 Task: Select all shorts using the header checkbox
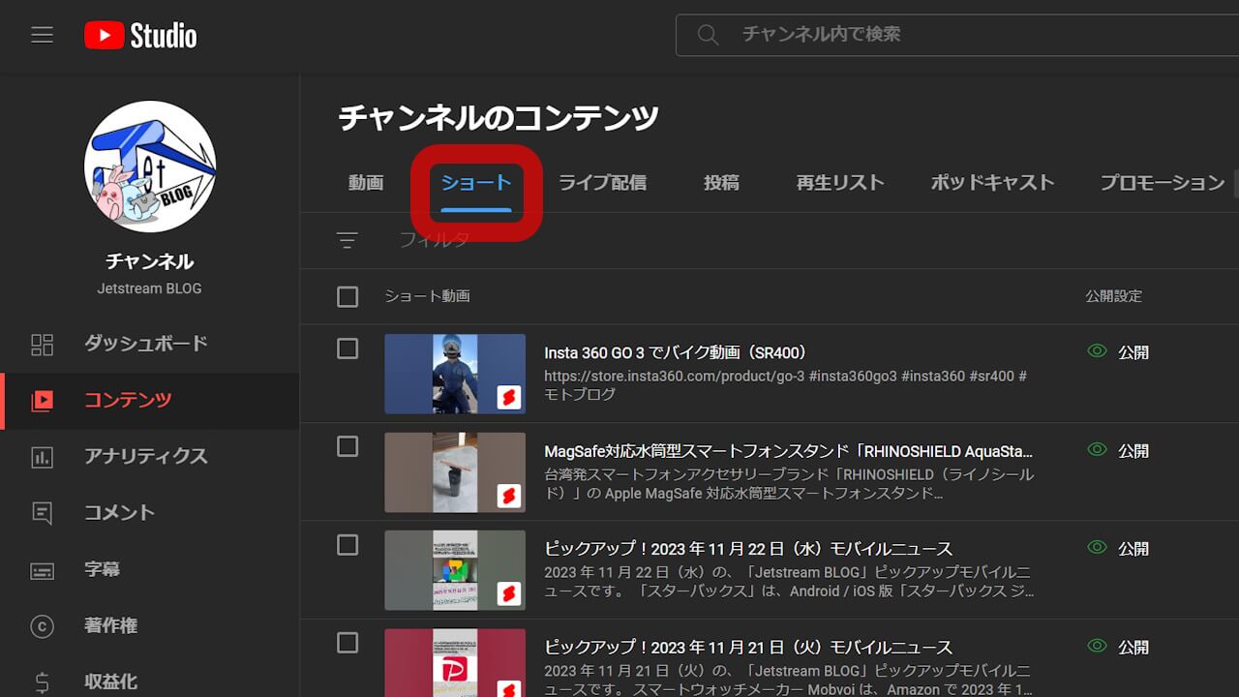pyautogui.click(x=348, y=296)
